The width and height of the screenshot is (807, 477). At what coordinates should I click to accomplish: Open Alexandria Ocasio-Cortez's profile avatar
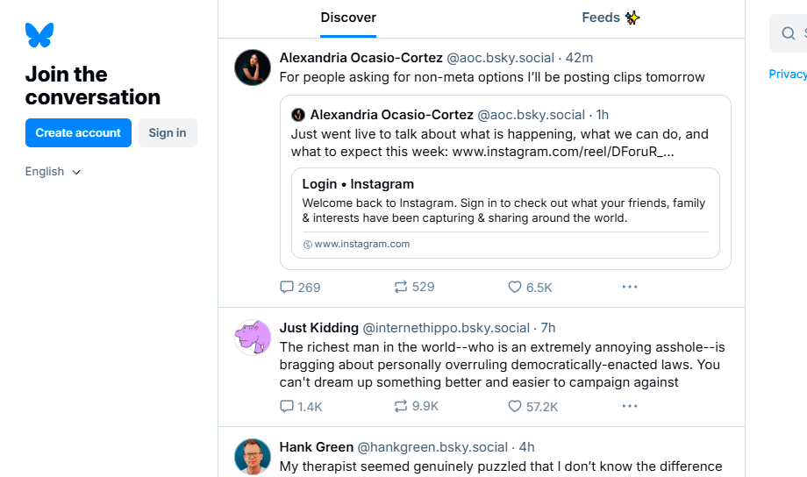coord(253,68)
